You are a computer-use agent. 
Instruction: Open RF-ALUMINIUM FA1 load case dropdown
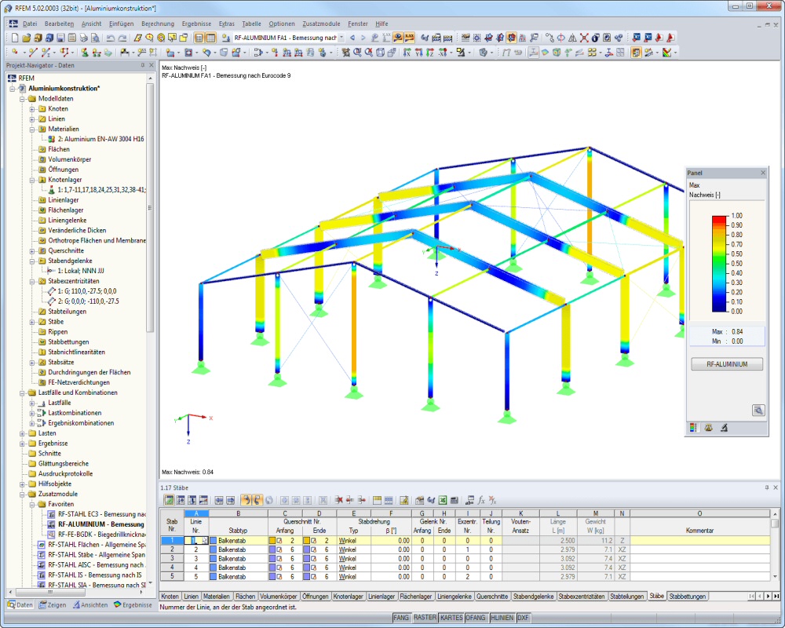pyautogui.click(x=341, y=38)
